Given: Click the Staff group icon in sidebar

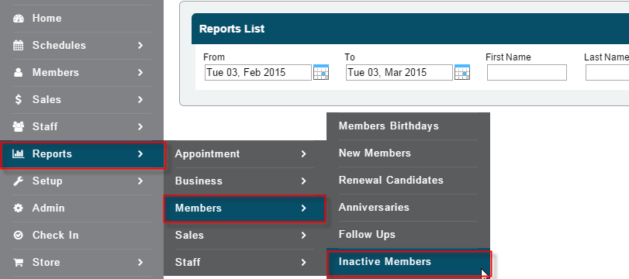Looking at the screenshot, I should coord(19,126).
